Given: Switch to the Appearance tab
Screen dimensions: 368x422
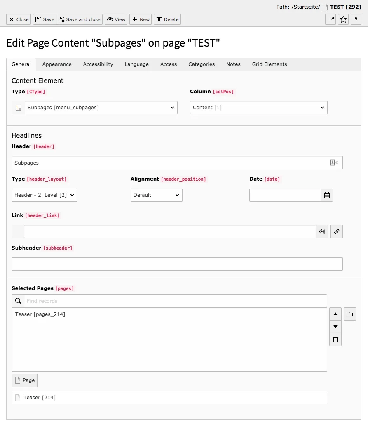Looking at the screenshot, I should pos(57,64).
